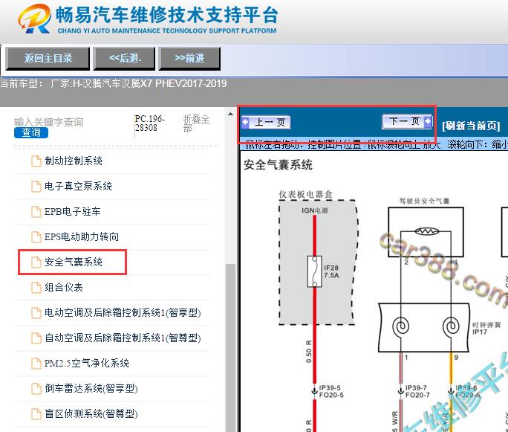The height and width of the screenshot is (432, 508).
Task: Open 制动控制系统 in the list
Action: click(x=74, y=161)
